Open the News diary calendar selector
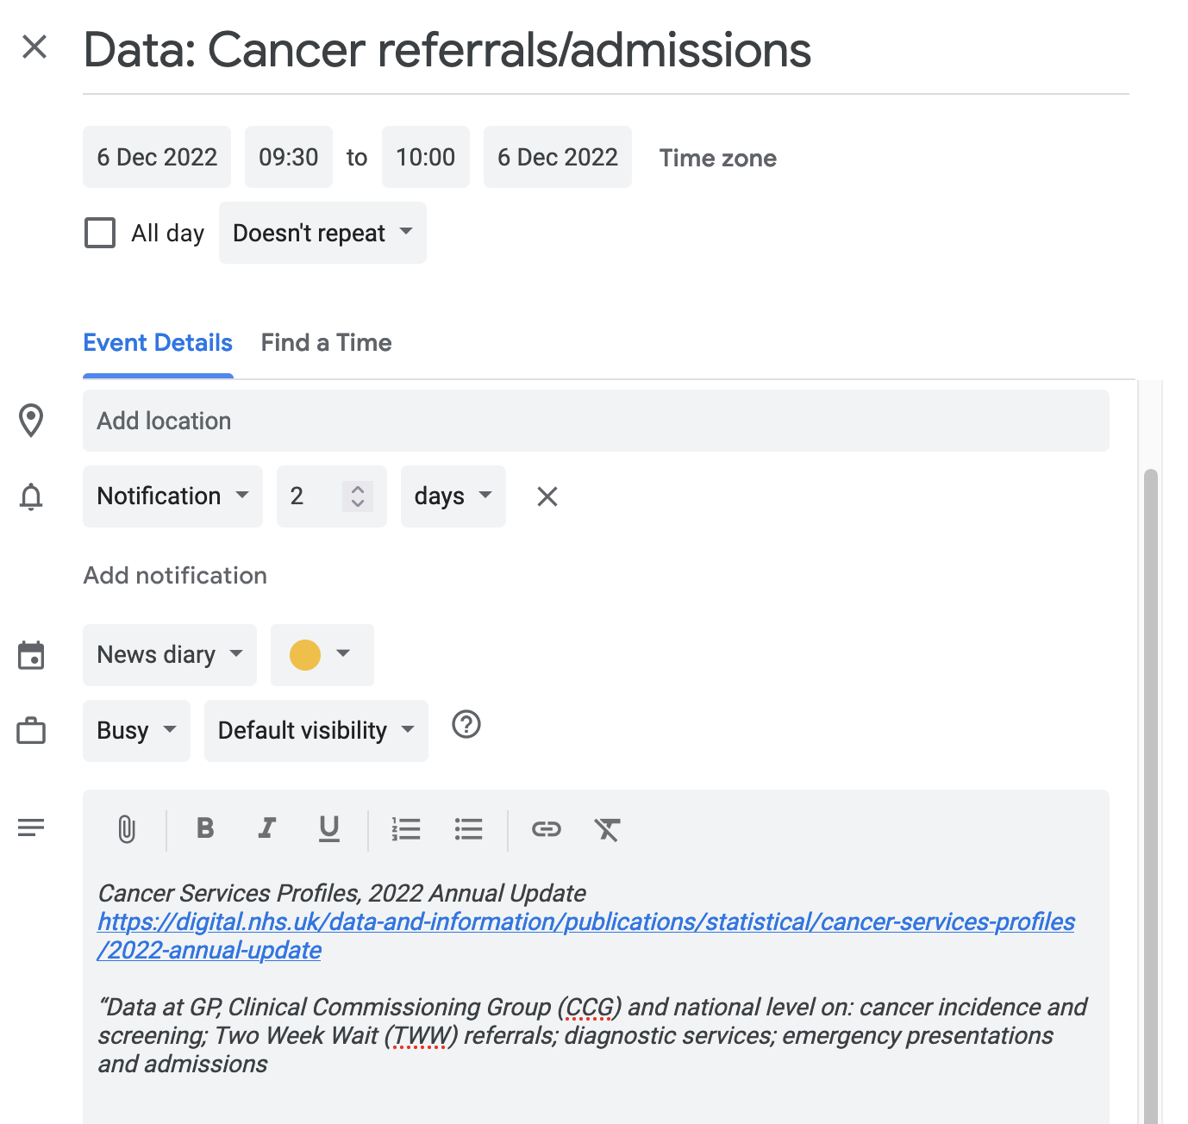The image size is (1188, 1124). point(169,654)
